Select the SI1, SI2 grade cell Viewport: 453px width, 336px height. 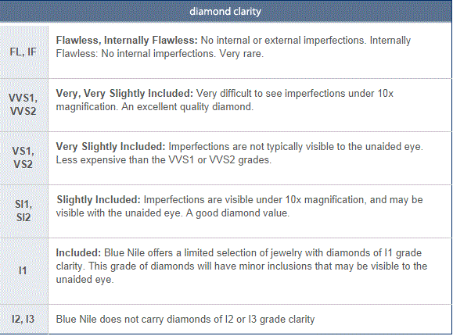(x=24, y=211)
